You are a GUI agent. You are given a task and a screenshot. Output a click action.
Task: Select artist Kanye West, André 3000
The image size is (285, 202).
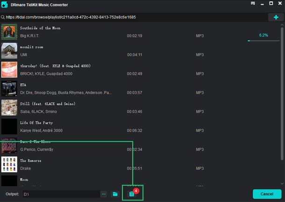(41, 130)
